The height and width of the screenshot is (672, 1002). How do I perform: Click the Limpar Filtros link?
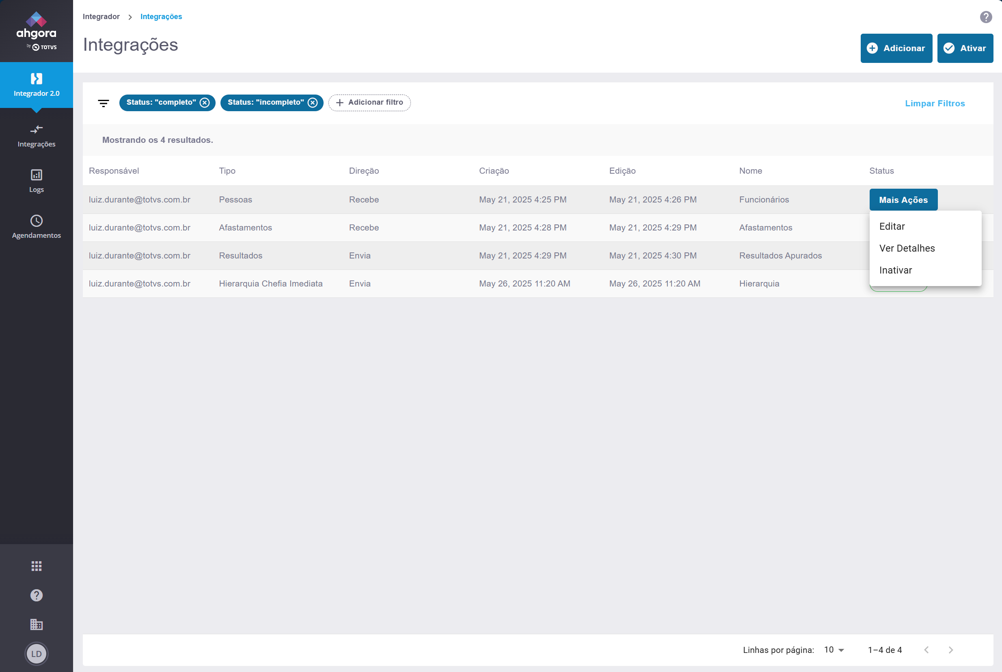tap(935, 103)
